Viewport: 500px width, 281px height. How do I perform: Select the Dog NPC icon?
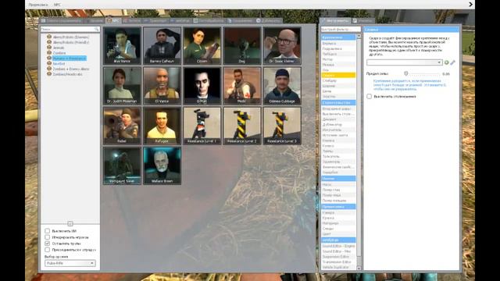click(242, 45)
